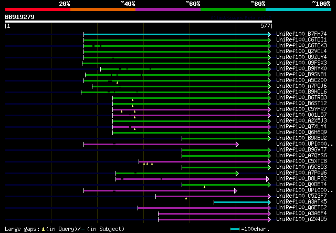Select the UniRef100_A7PQJ6 label
336x233 pixels.
pyautogui.click(x=301, y=86)
